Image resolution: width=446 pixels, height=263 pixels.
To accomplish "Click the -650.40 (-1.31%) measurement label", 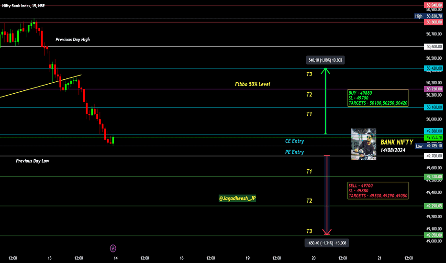I will [x=326, y=243].
